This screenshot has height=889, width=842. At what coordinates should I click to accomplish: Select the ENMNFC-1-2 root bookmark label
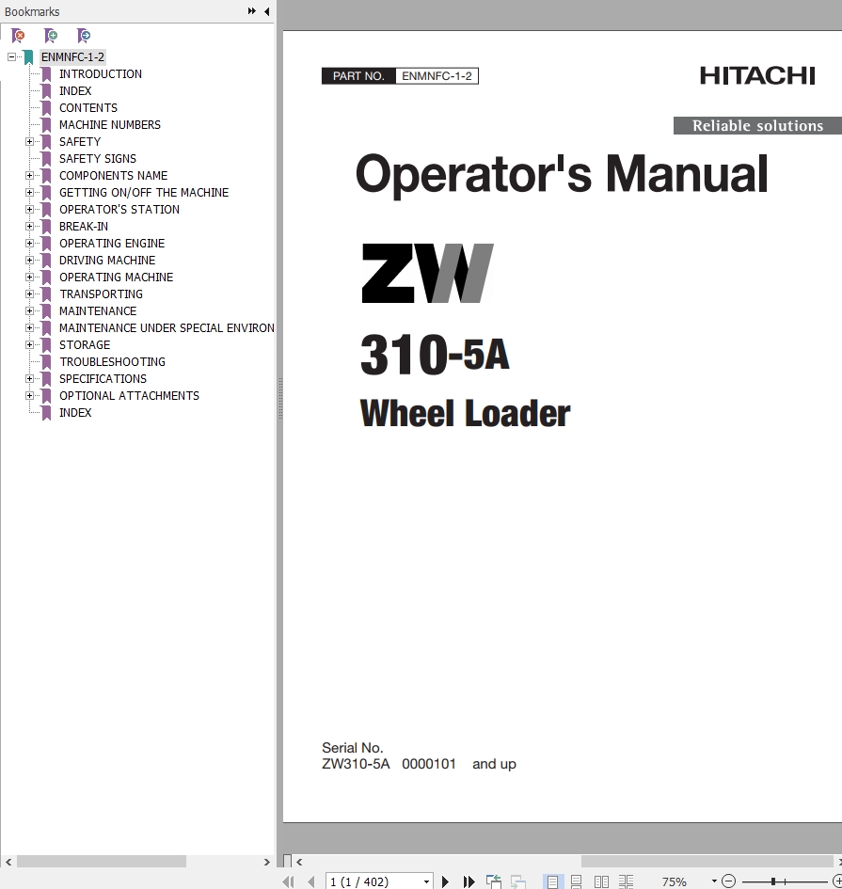coord(72,56)
